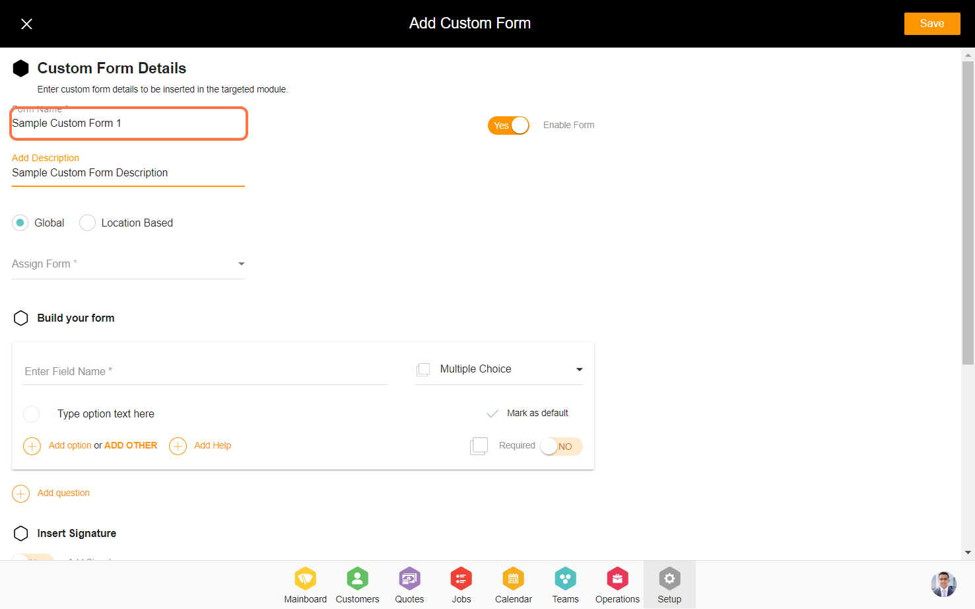This screenshot has height=609, width=975.
Task: Toggle the Enable Form switch
Action: [508, 125]
